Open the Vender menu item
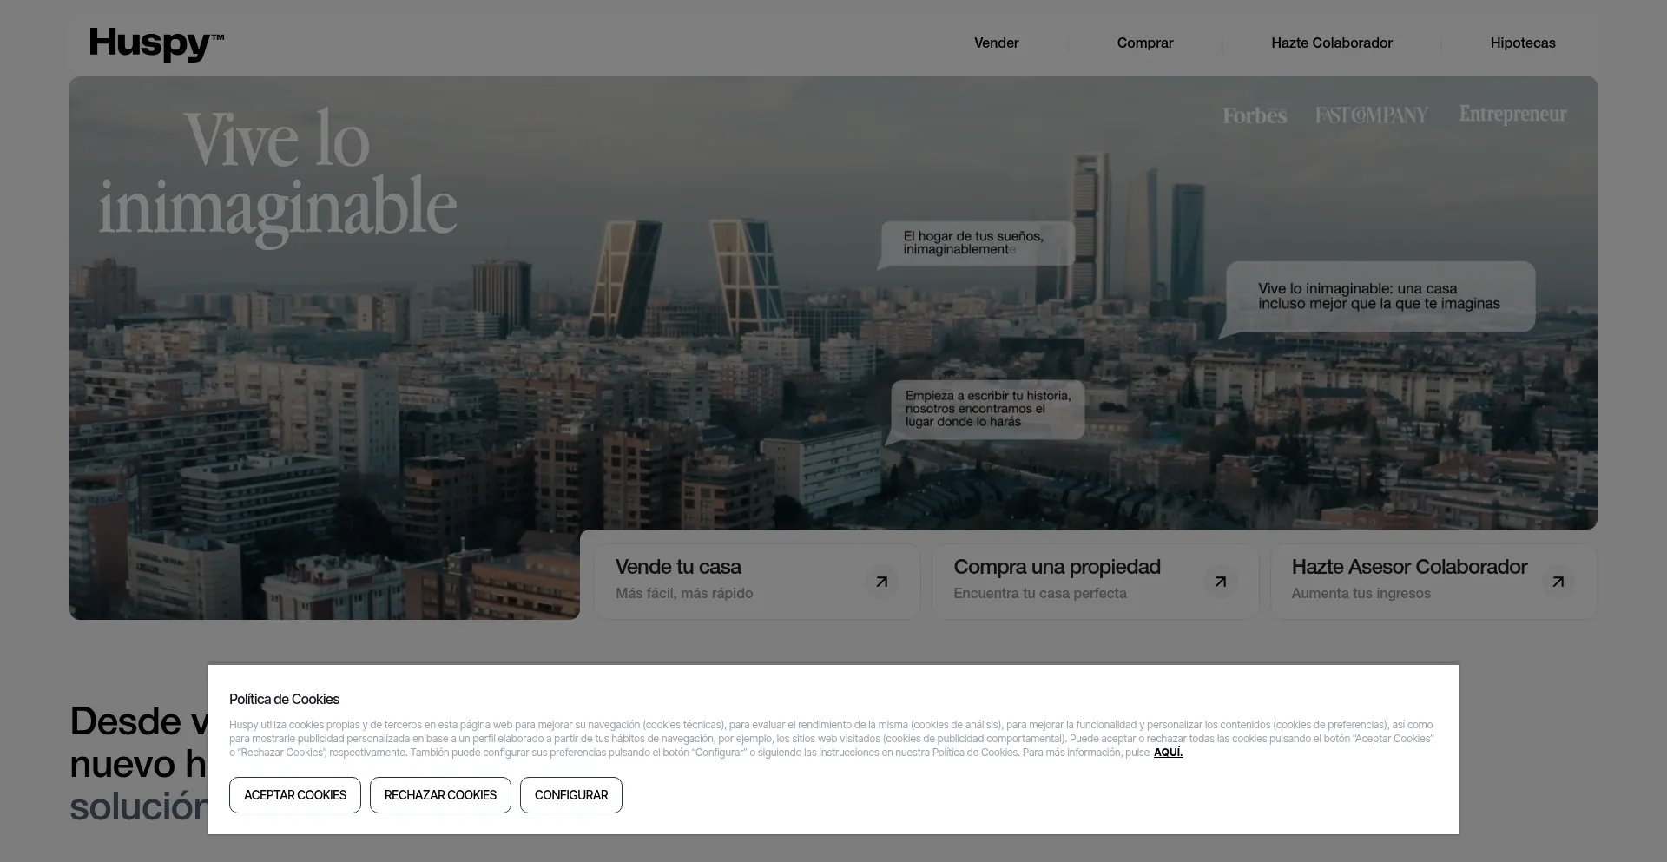The image size is (1667, 862). click(x=996, y=43)
